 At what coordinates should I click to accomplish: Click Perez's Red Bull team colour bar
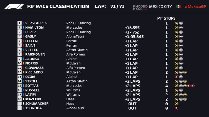[24, 32]
